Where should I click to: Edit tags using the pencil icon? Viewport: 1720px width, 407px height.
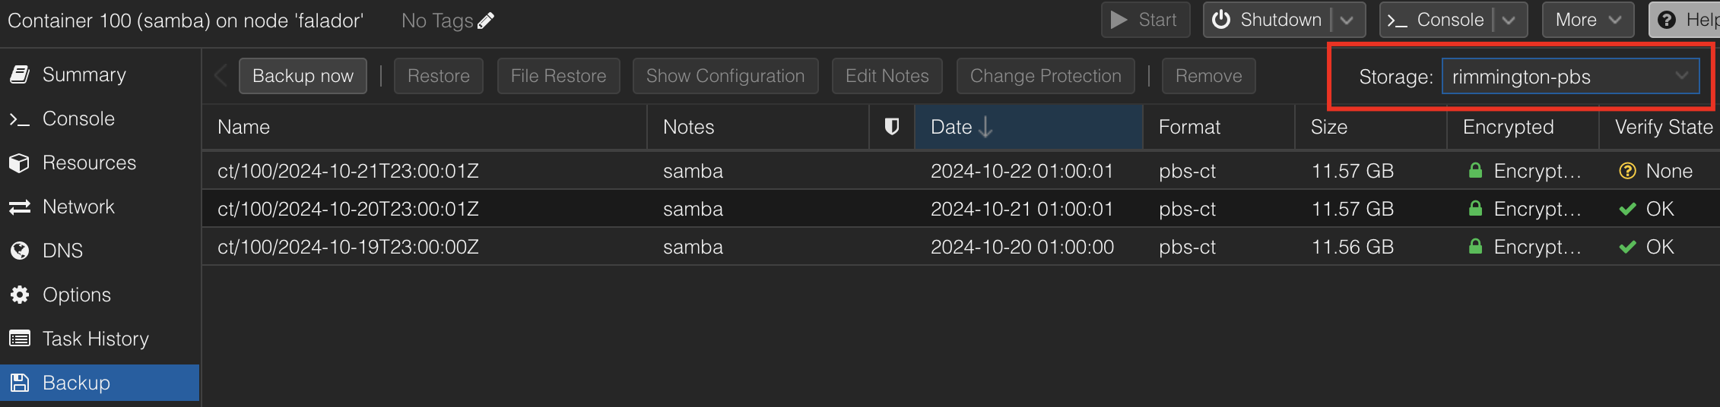pos(486,21)
